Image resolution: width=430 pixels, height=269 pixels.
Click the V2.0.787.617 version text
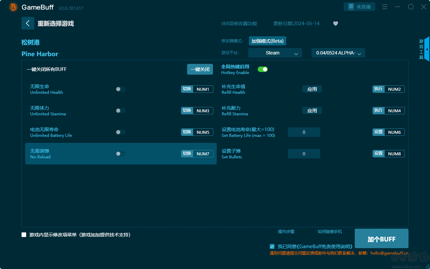coord(71,8)
